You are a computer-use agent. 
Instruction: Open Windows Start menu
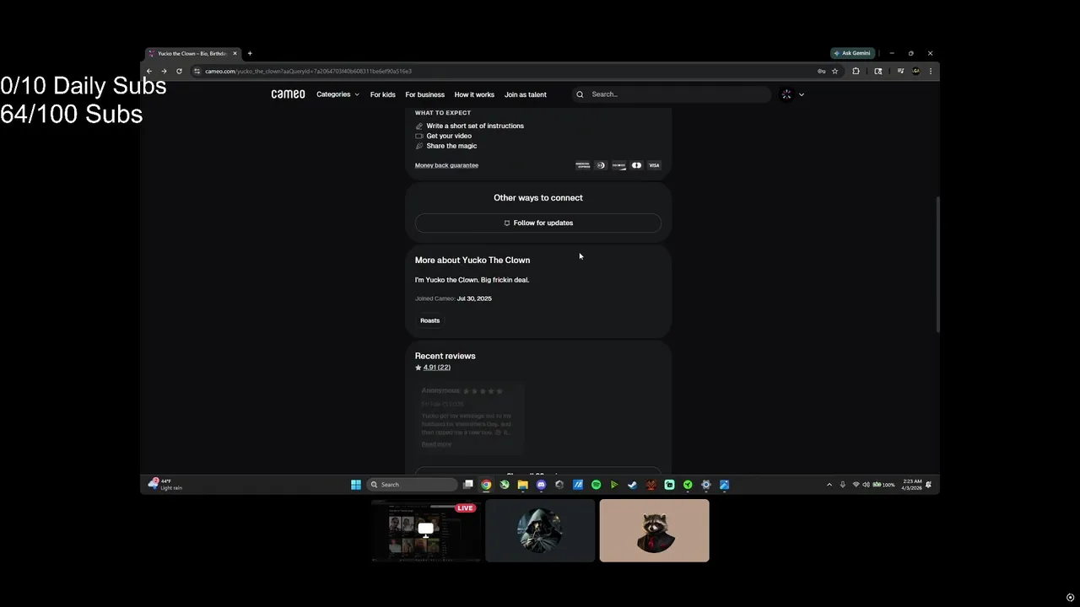click(x=356, y=485)
